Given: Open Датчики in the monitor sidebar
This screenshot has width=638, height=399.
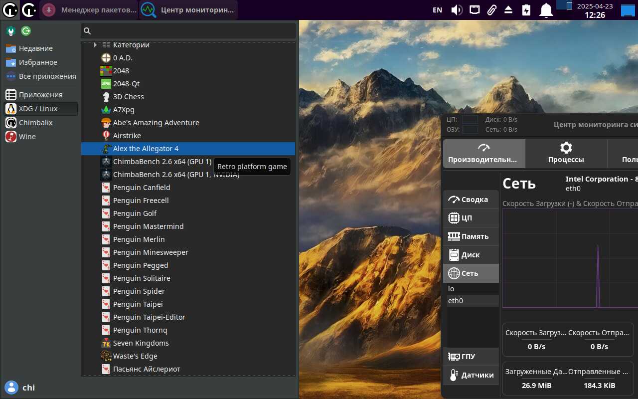Looking at the screenshot, I should [471, 375].
